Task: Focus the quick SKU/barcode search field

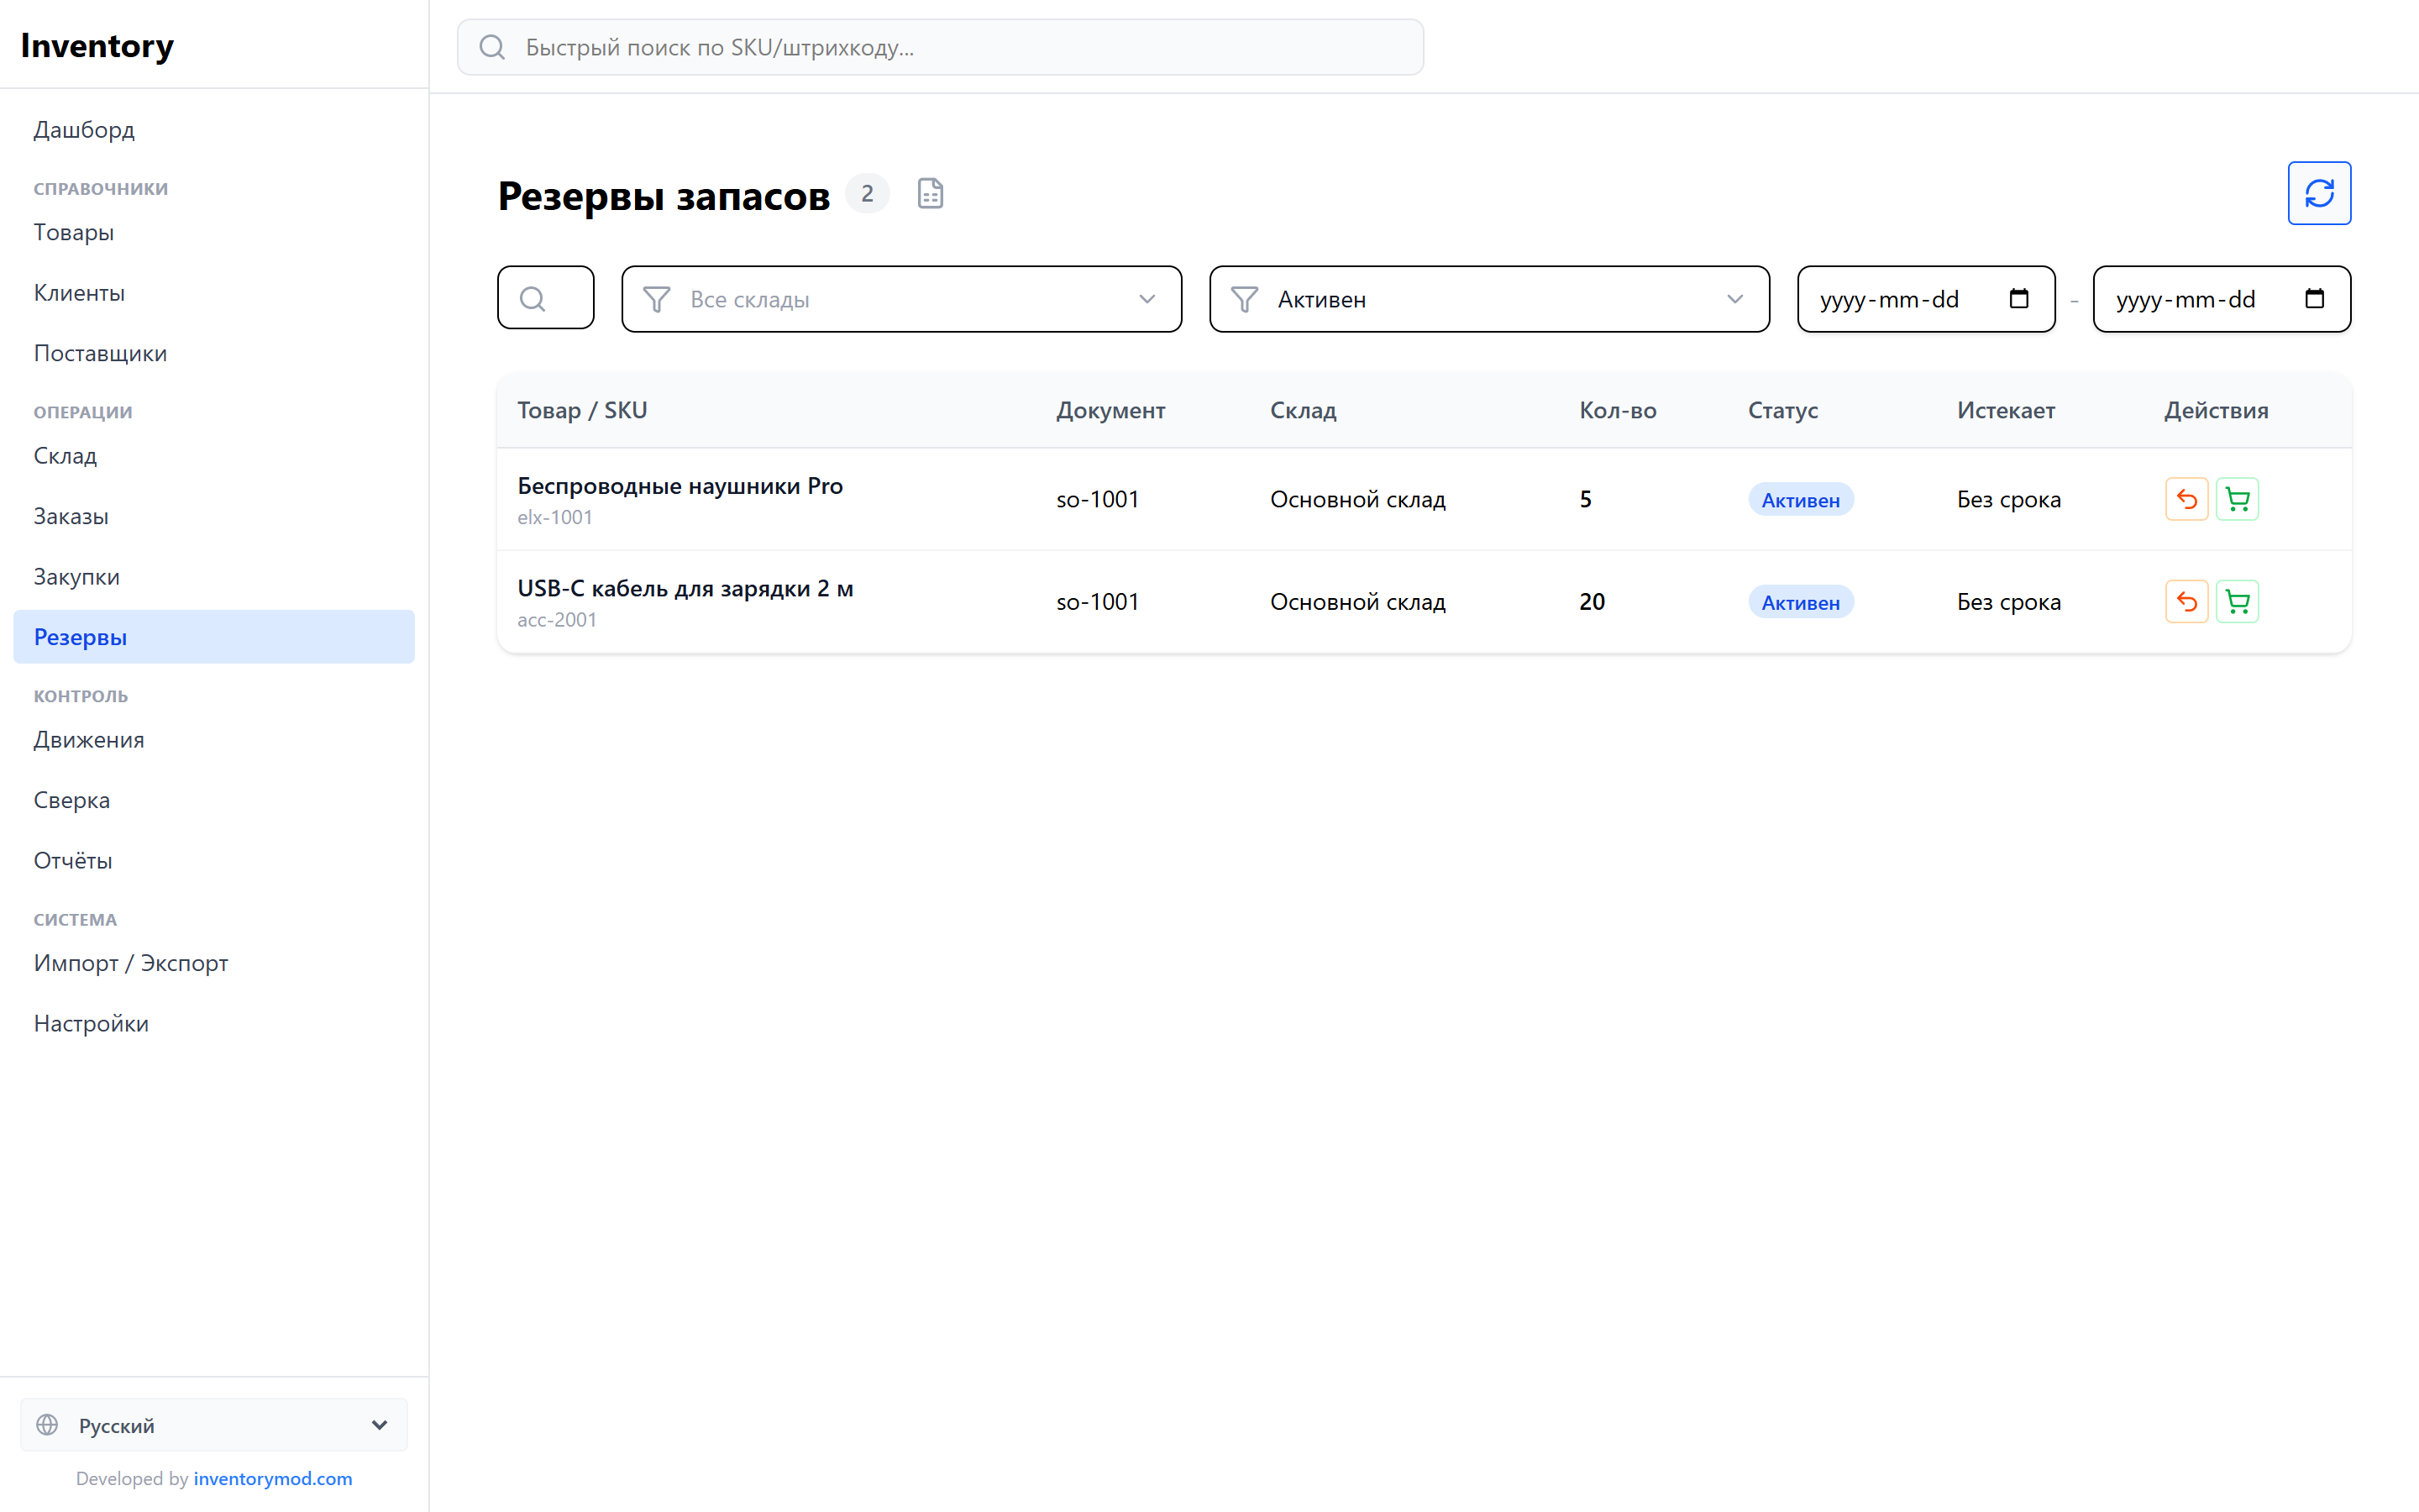Action: [941, 47]
